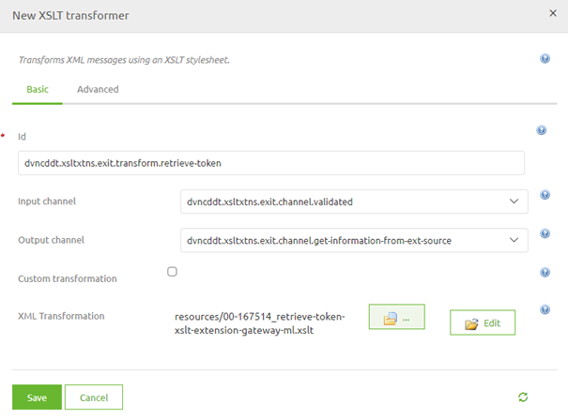Close the New XSLT transformer dialog
This screenshot has width=568, height=419.
coord(553,13)
